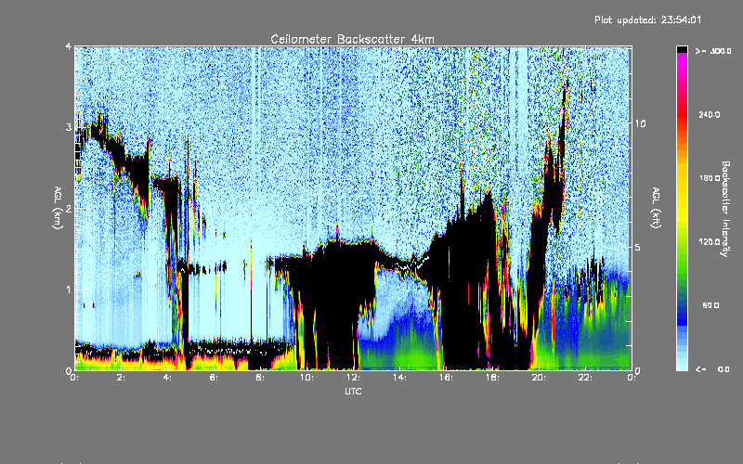The height and width of the screenshot is (464, 743).
Task: Click the '14:' UTC time tick
Action: (399, 378)
